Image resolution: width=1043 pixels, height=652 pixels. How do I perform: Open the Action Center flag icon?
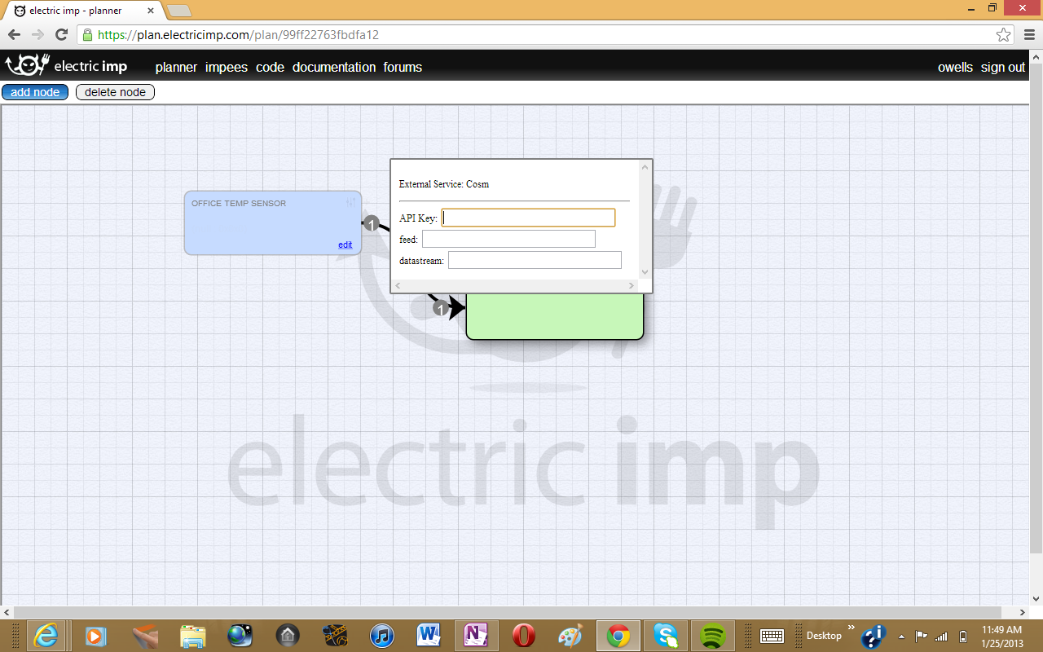pos(922,636)
